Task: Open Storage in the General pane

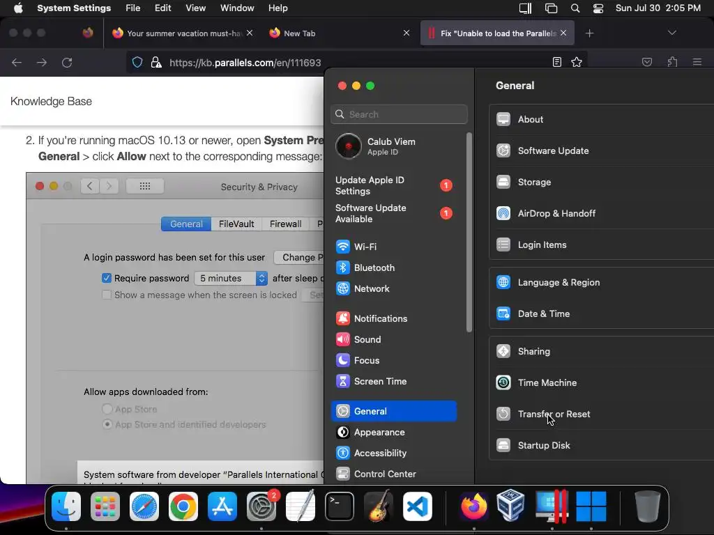Action: [602, 182]
